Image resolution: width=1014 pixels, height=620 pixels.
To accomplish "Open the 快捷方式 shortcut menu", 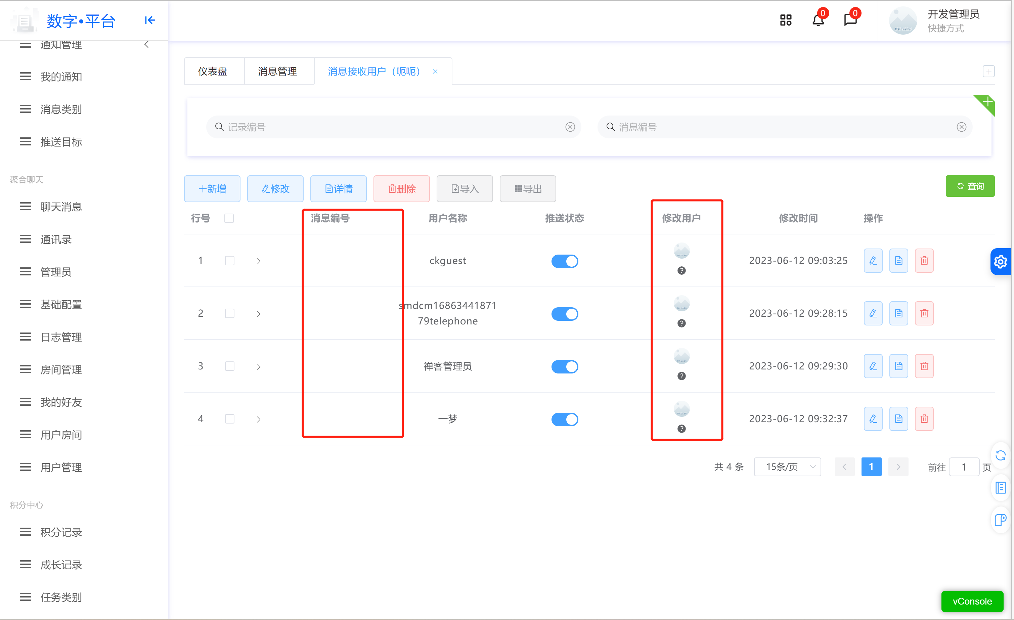I will coord(946,28).
